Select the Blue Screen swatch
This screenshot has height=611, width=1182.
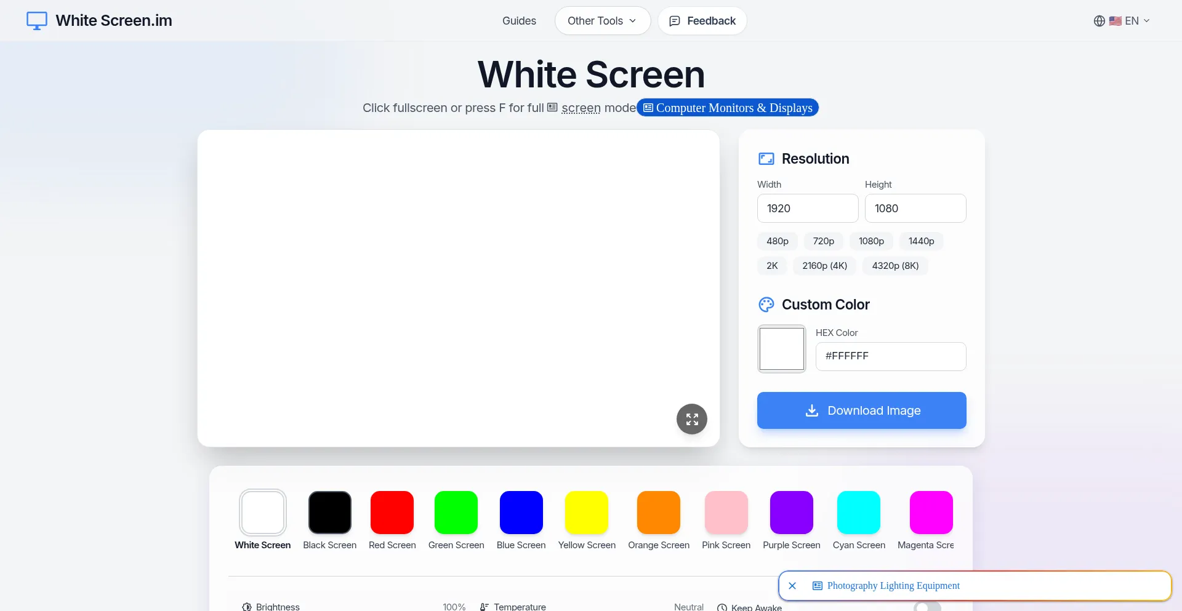(521, 513)
